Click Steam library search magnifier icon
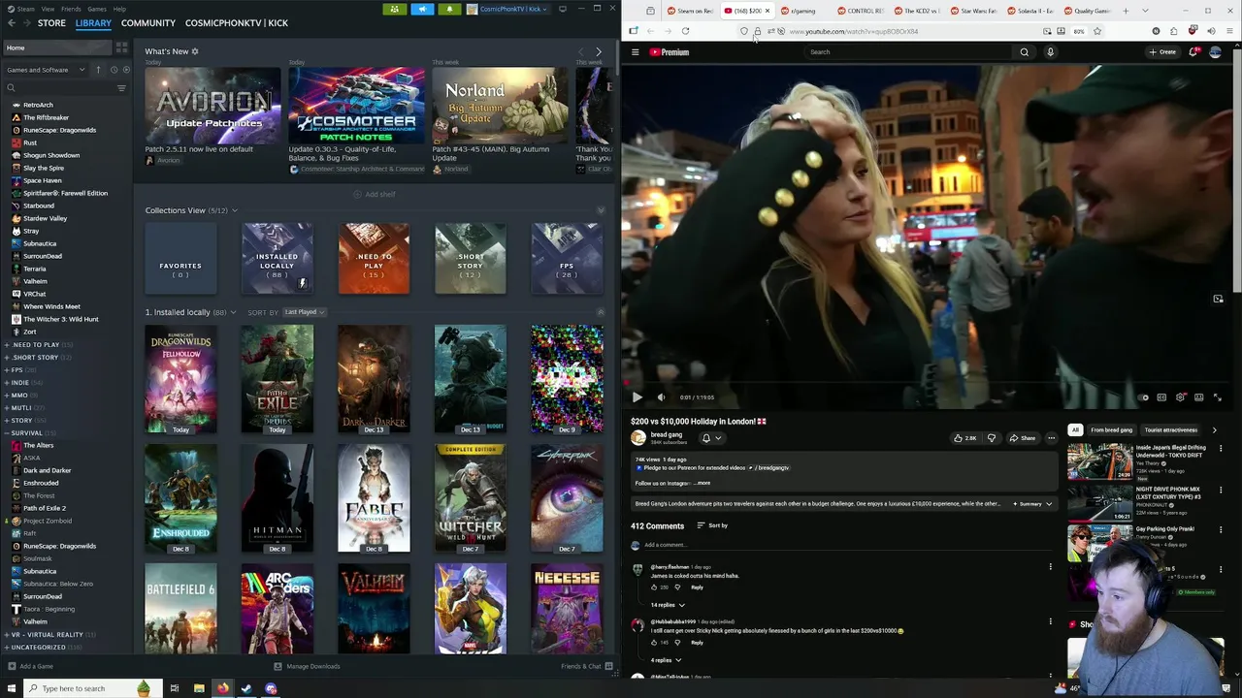 point(12,88)
